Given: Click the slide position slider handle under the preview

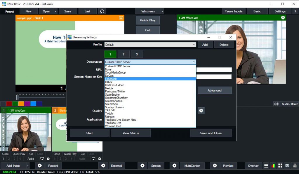Looking at the screenshot, I should pos(18,97).
